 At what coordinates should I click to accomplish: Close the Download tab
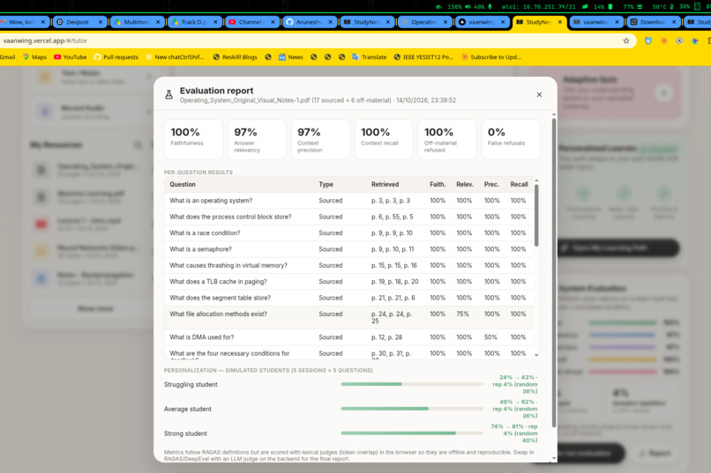[674, 22]
